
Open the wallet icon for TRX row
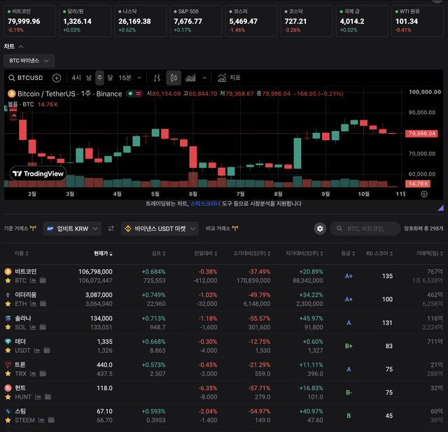tap(43, 374)
